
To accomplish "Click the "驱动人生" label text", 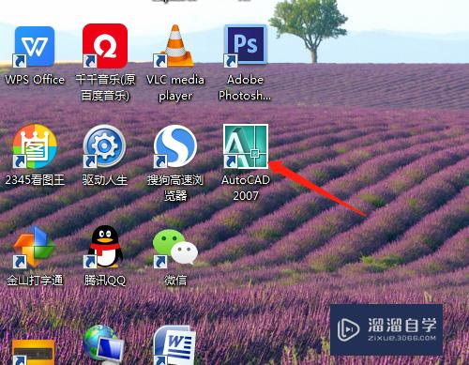I will click(105, 180).
